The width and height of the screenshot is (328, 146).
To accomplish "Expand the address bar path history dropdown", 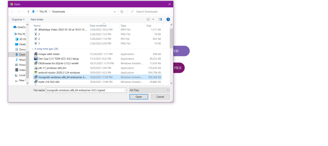I will pos(115,12).
